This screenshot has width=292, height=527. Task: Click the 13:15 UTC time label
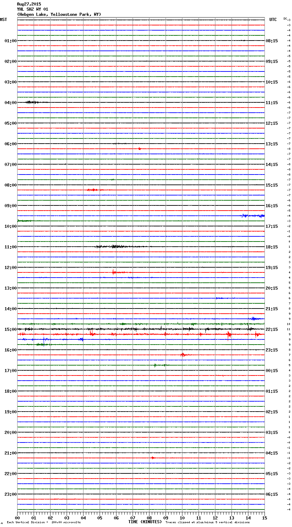pos(272,144)
